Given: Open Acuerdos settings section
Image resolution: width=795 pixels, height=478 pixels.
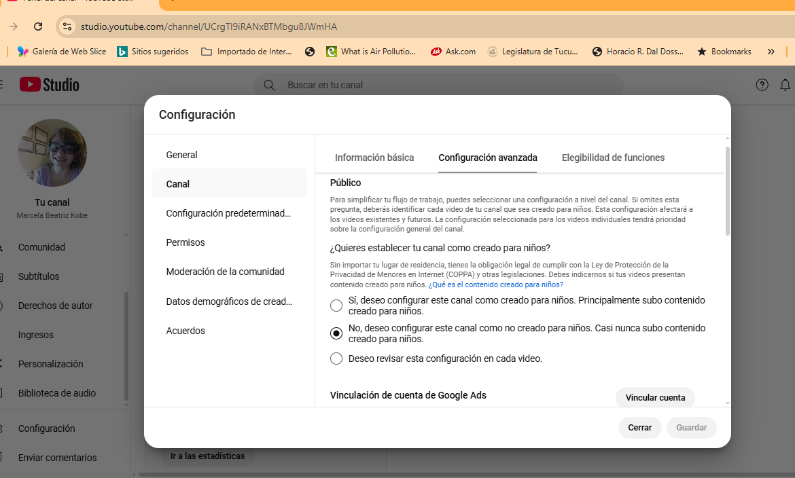Looking at the screenshot, I should (229, 331).
